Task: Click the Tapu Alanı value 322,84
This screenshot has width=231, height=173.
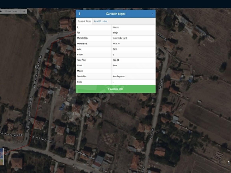Action: click(x=116, y=60)
